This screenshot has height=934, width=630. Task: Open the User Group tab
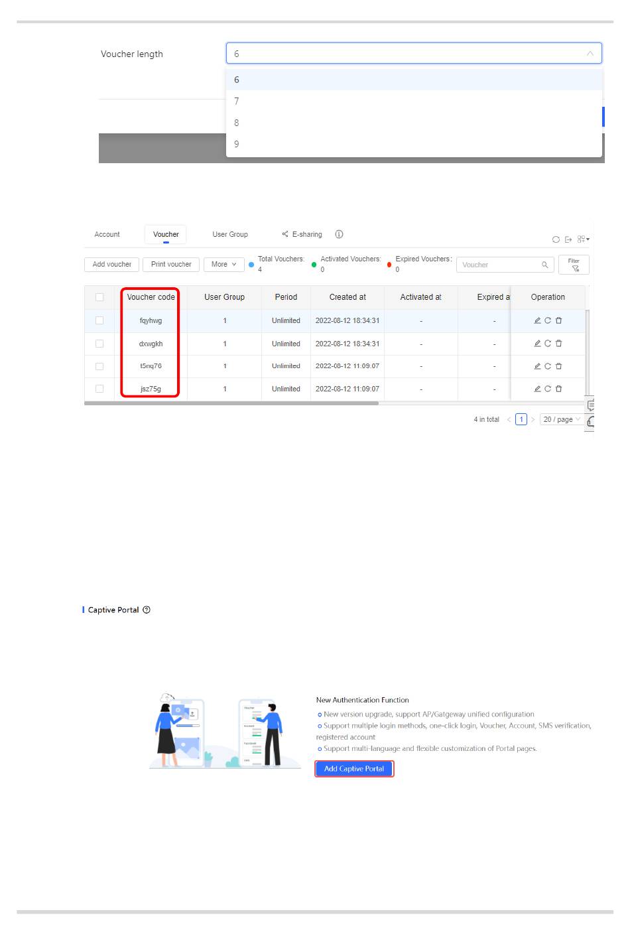pyautogui.click(x=229, y=234)
